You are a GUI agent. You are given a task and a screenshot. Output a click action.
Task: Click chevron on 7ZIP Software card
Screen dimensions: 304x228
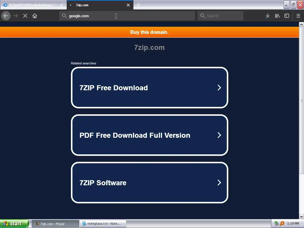click(219, 183)
